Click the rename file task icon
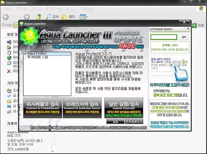The width and height of the screenshot is (207, 154). pos(9,42)
